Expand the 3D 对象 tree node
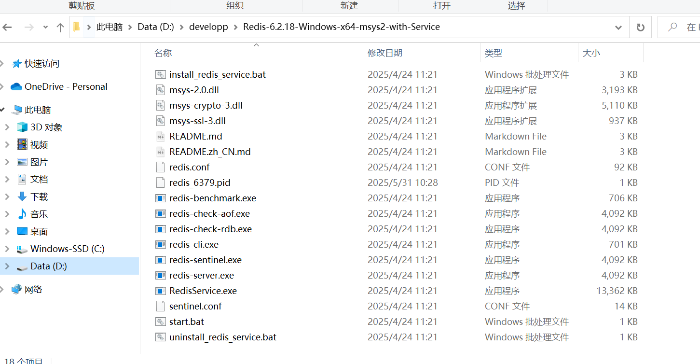The image size is (700, 364). point(7,127)
